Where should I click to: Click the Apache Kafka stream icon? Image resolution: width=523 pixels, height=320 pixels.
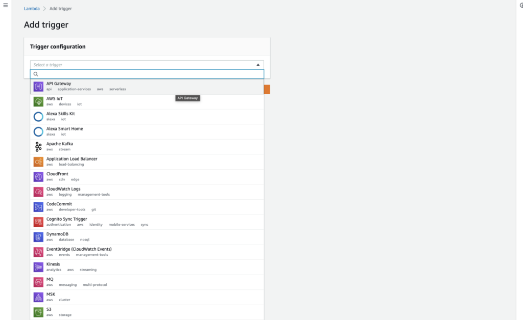[x=38, y=146]
